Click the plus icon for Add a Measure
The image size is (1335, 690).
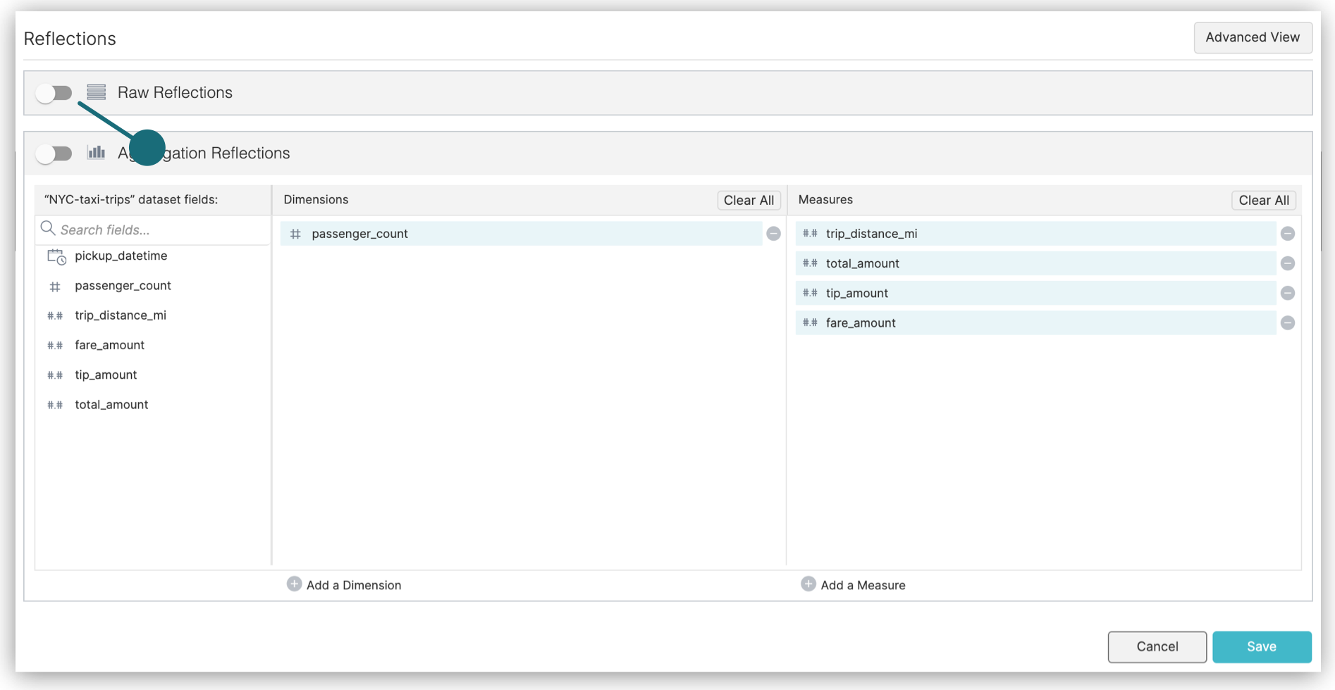[x=808, y=584]
